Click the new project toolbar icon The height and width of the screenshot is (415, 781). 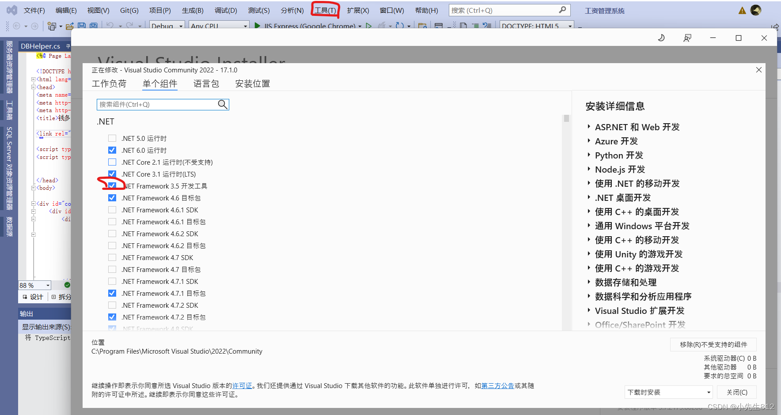click(x=52, y=26)
